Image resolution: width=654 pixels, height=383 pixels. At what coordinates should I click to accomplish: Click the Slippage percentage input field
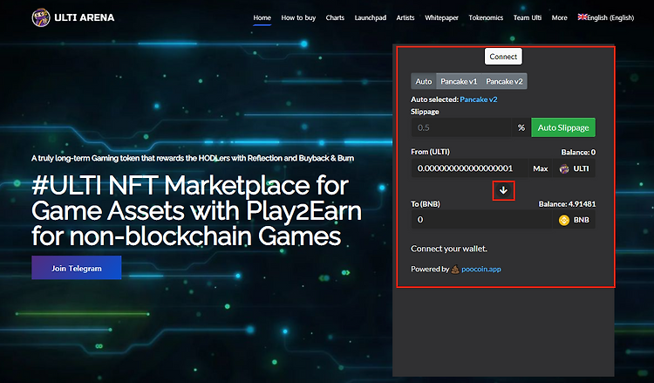click(461, 127)
